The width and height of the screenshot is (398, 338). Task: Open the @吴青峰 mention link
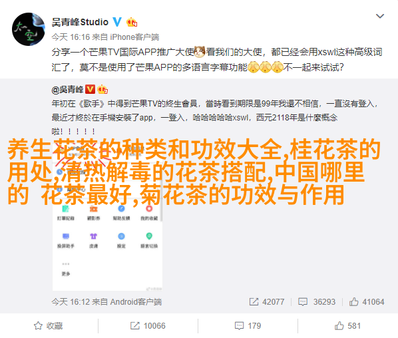click(x=67, y=89)
